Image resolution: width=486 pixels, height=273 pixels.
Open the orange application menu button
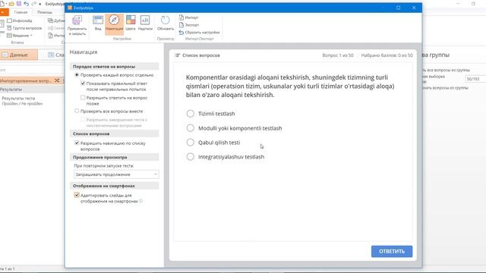coord(4,12)
